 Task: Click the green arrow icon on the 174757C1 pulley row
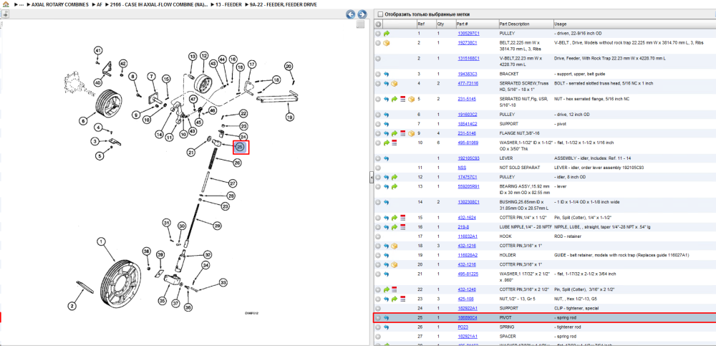pyautogui.click(x=395, y=177)
